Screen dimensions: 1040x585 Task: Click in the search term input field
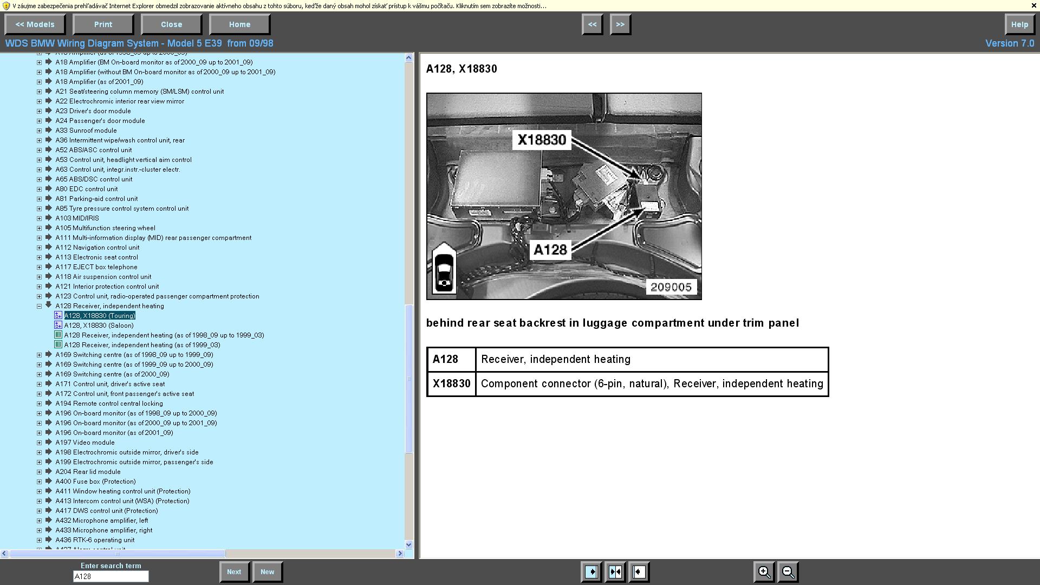pyautogui.click(x=110, y=576)
